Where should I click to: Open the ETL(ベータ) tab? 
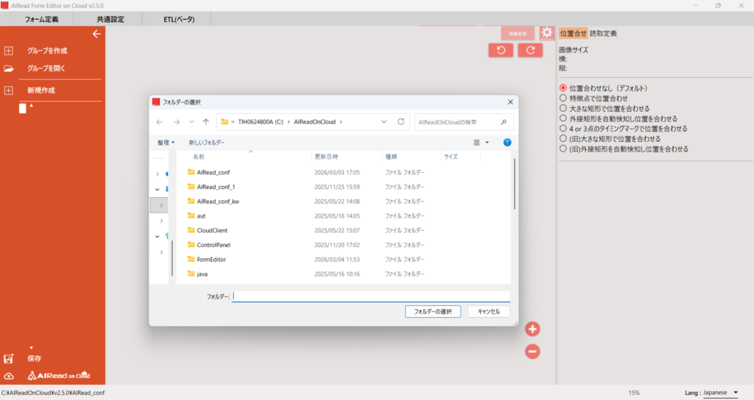pos(179,19)
